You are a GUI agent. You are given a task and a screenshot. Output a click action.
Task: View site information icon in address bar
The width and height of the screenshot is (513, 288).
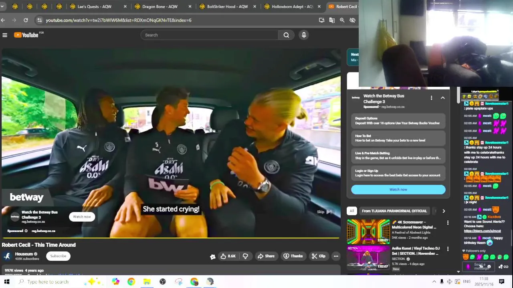coord(39,20)
